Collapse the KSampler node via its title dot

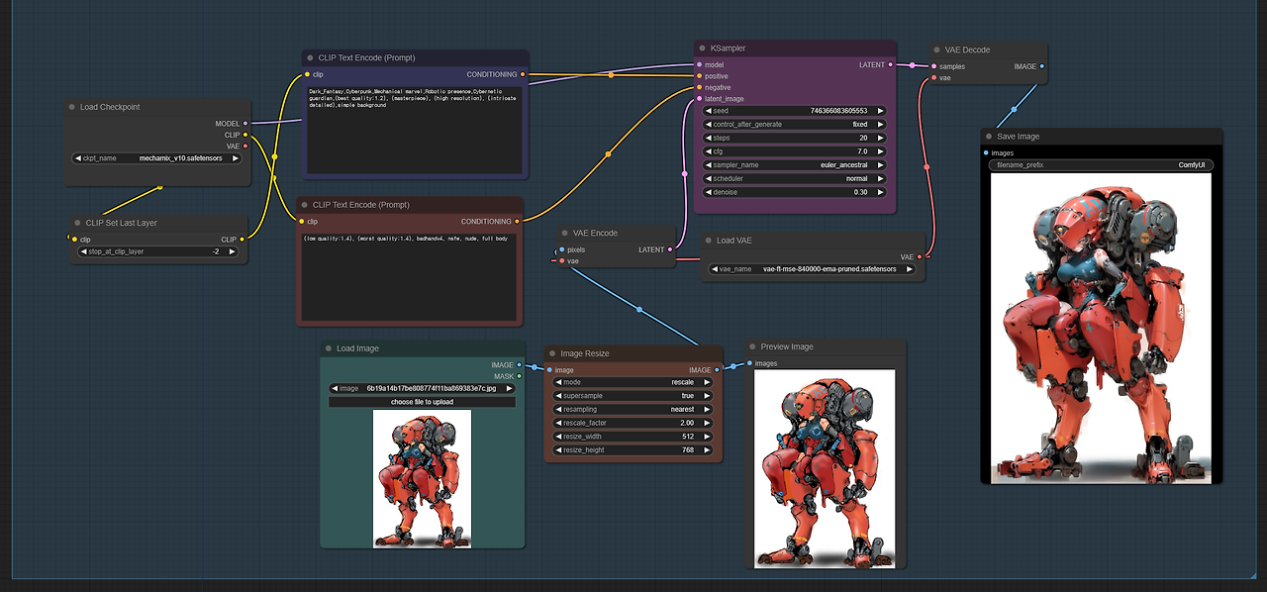click(x=703, y=49)
